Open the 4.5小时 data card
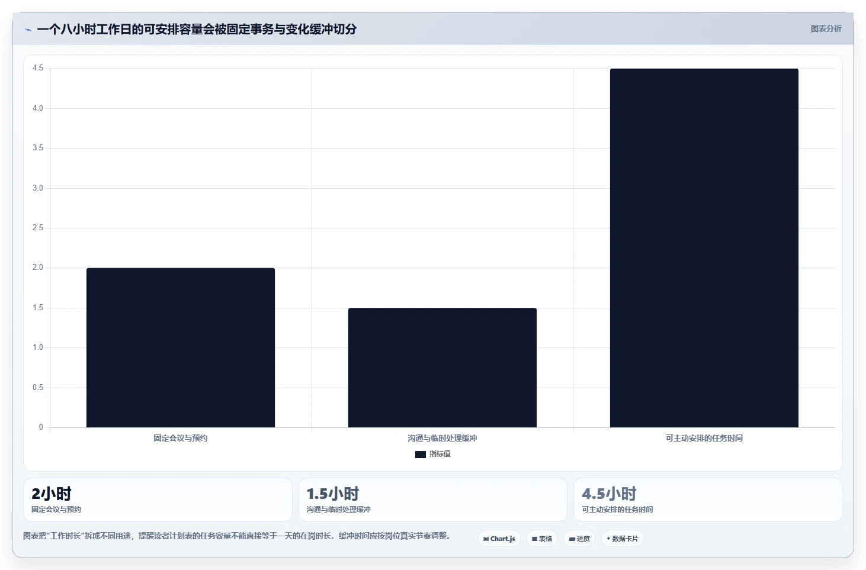866x570 pixels. [x=708, y=500]
